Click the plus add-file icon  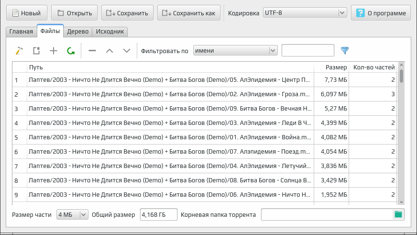click(54, 51)
